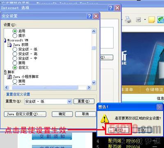Close the 警告 warning dialog
This screenshot has height=148, width=164.
159,107
